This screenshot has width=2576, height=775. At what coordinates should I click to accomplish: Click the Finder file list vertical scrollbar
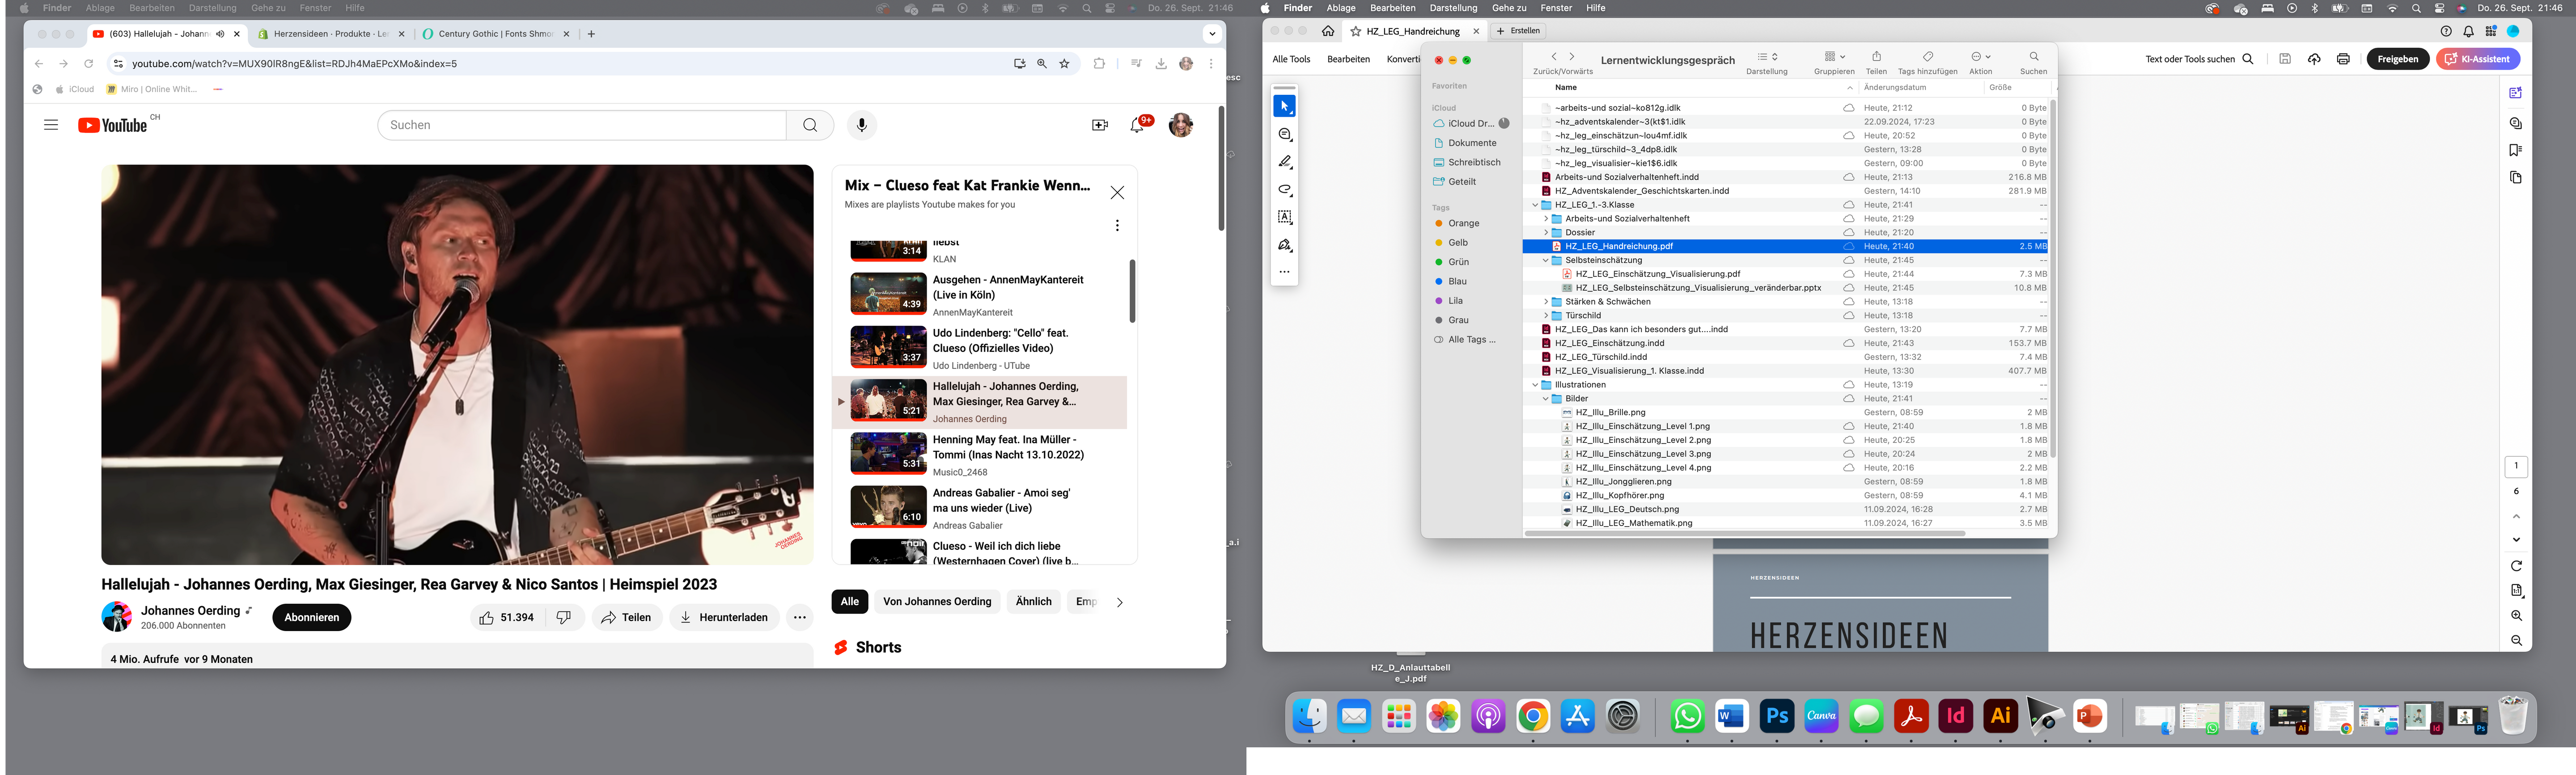[x=2053, y=279]
